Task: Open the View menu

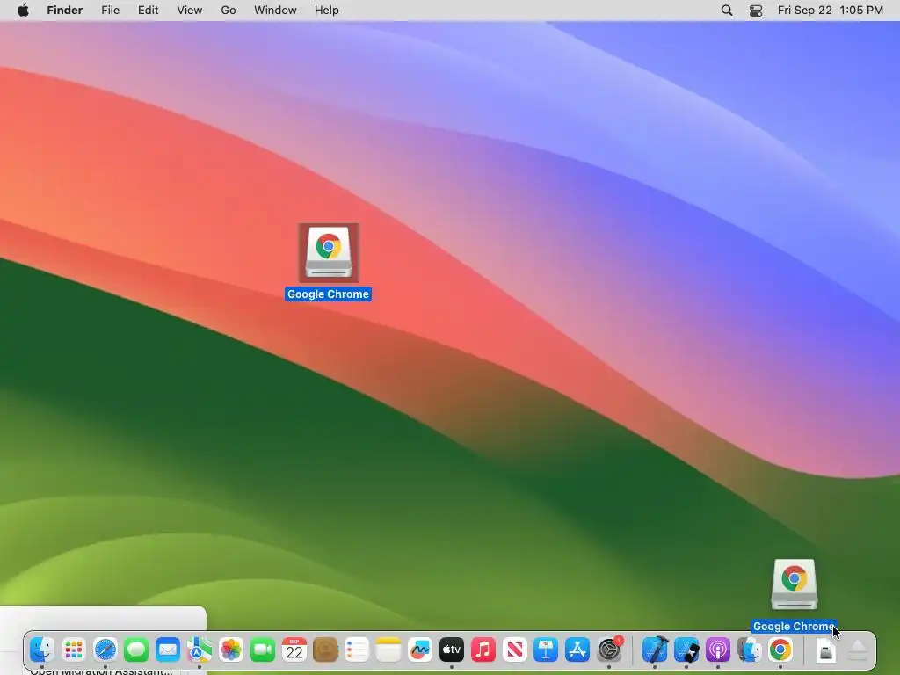Action: coord(190,11)
